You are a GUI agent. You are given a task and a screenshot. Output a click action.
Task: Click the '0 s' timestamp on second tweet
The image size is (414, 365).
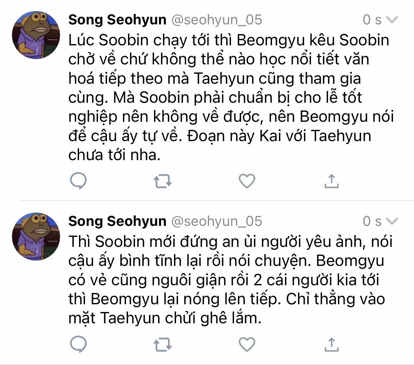tap(372, 221)
